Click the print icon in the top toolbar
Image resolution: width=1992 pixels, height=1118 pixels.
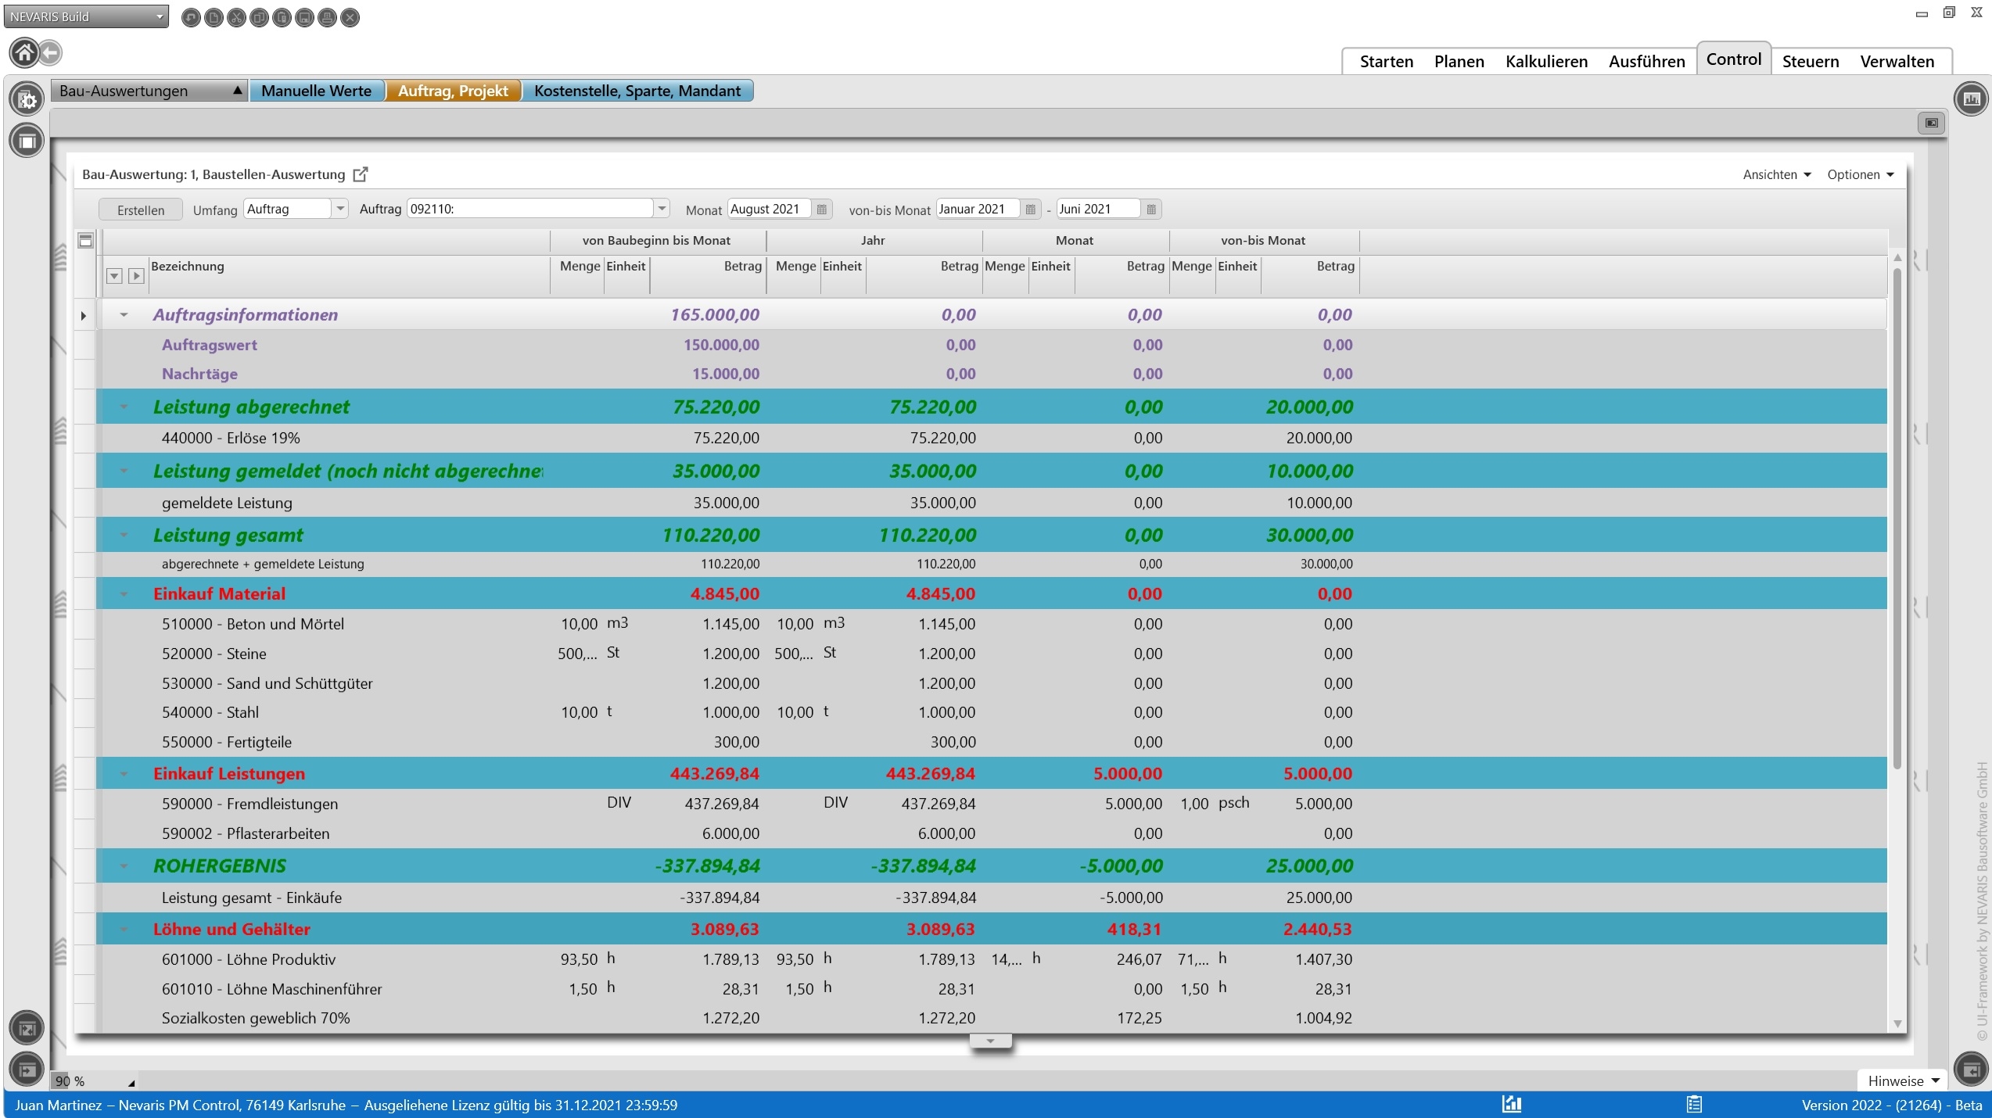tap(328, 17)
